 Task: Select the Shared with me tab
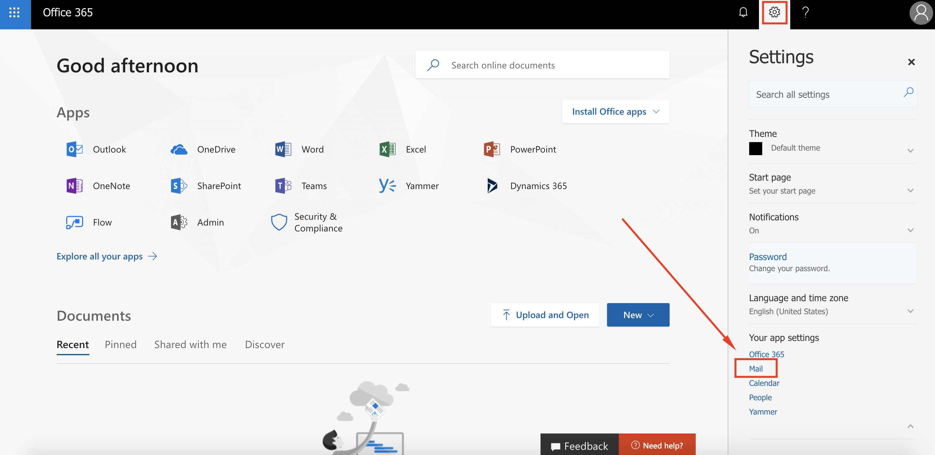click(x=190, y=344)
